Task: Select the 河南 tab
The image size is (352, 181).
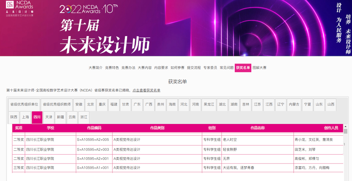Action: pos(196,104)
